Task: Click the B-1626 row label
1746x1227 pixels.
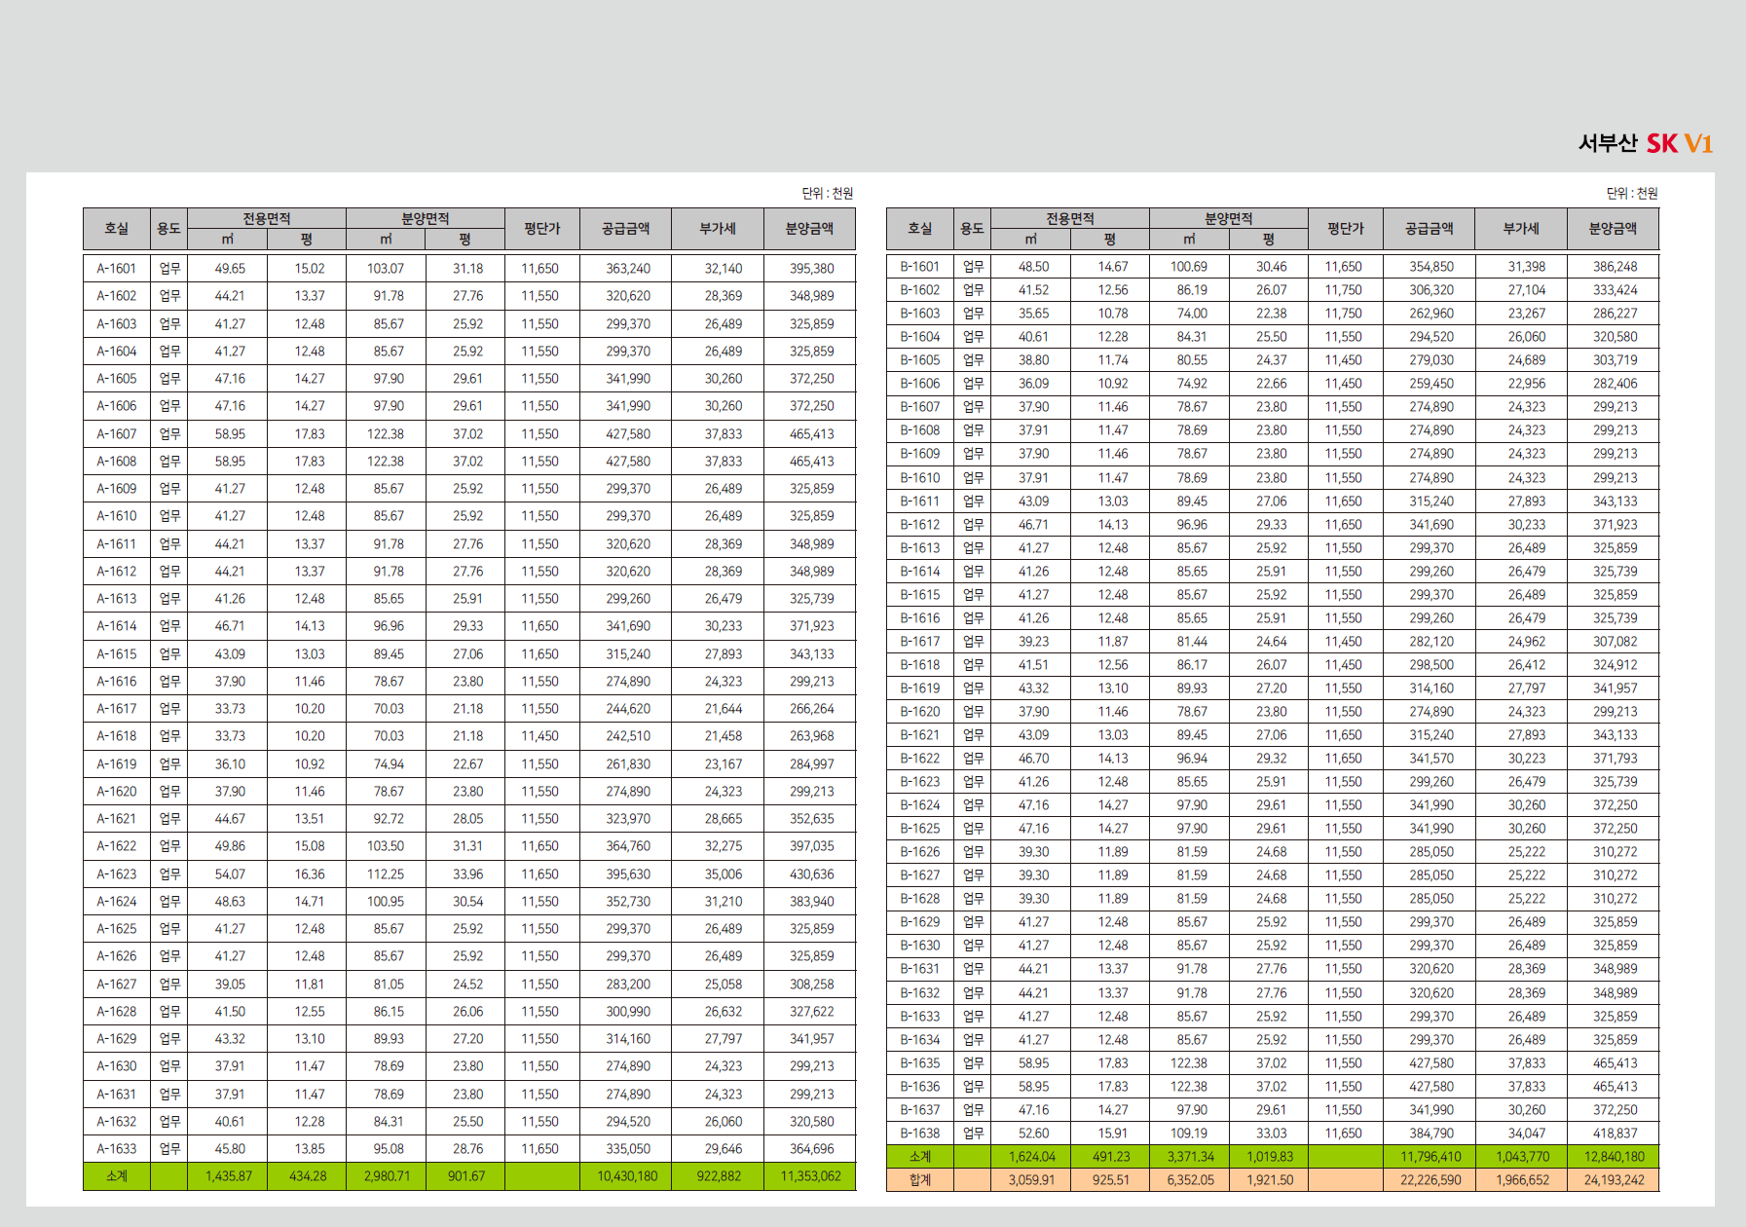Action: [x=920, y=852]
